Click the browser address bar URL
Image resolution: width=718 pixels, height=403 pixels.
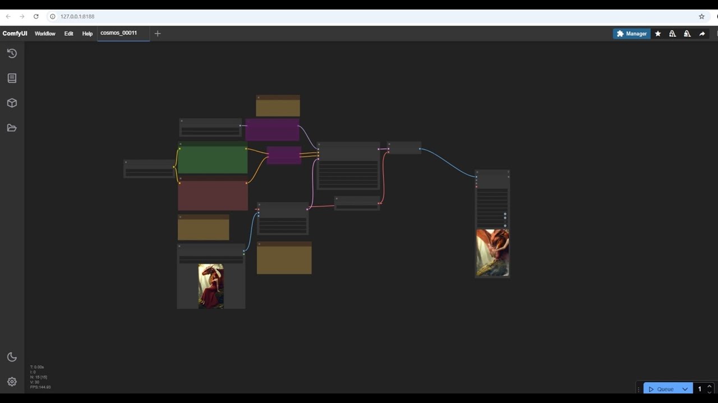coord(77,17)
